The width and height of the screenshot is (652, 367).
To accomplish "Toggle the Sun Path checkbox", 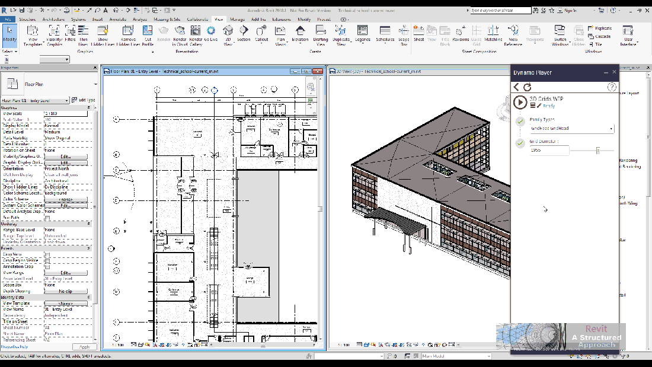I will [x=47, y=218].
